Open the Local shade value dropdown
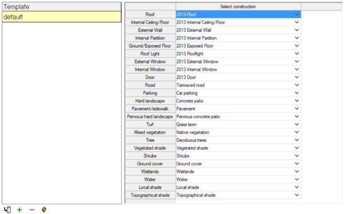This screenshot has width=344, height=214. (297, 188)
